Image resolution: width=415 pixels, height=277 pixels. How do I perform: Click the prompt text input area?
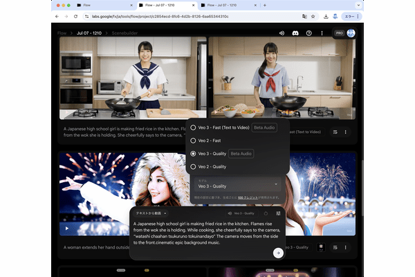(206, 233)
